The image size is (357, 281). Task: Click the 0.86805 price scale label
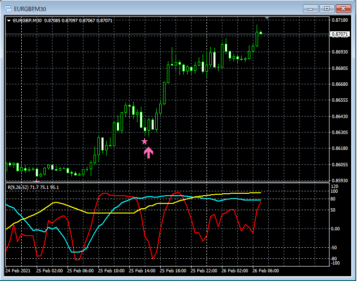pos(340,68)
